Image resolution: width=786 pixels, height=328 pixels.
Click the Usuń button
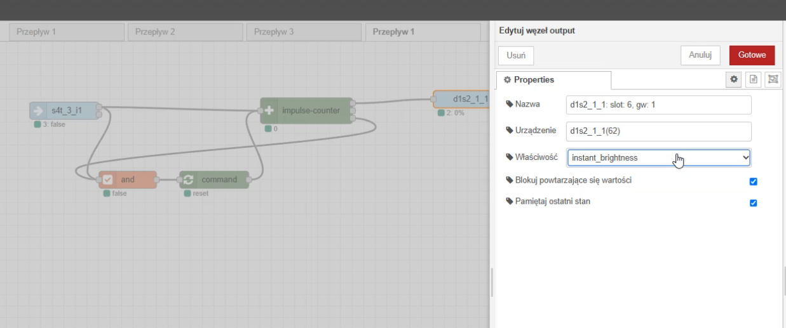[x=515, y=55]
